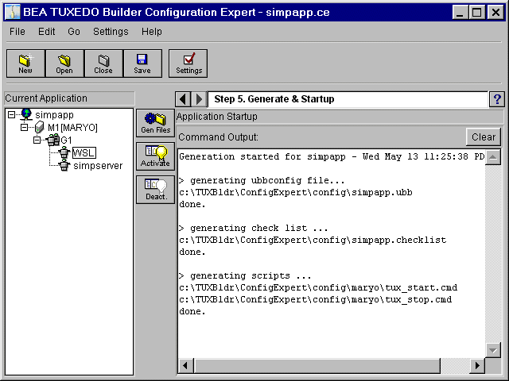This screenshot has height=381, width=509.
Task: Click the 'Generation started for simpapp' line
Action: 332,157
